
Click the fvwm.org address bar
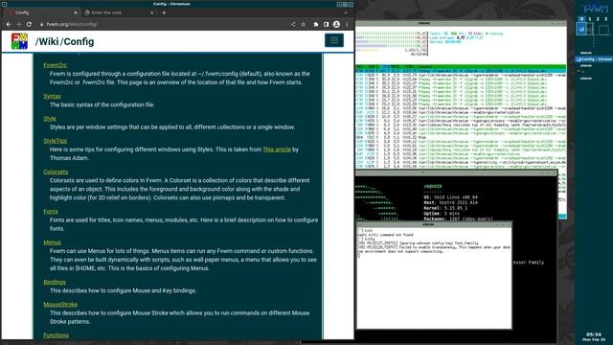click(162, 24)
